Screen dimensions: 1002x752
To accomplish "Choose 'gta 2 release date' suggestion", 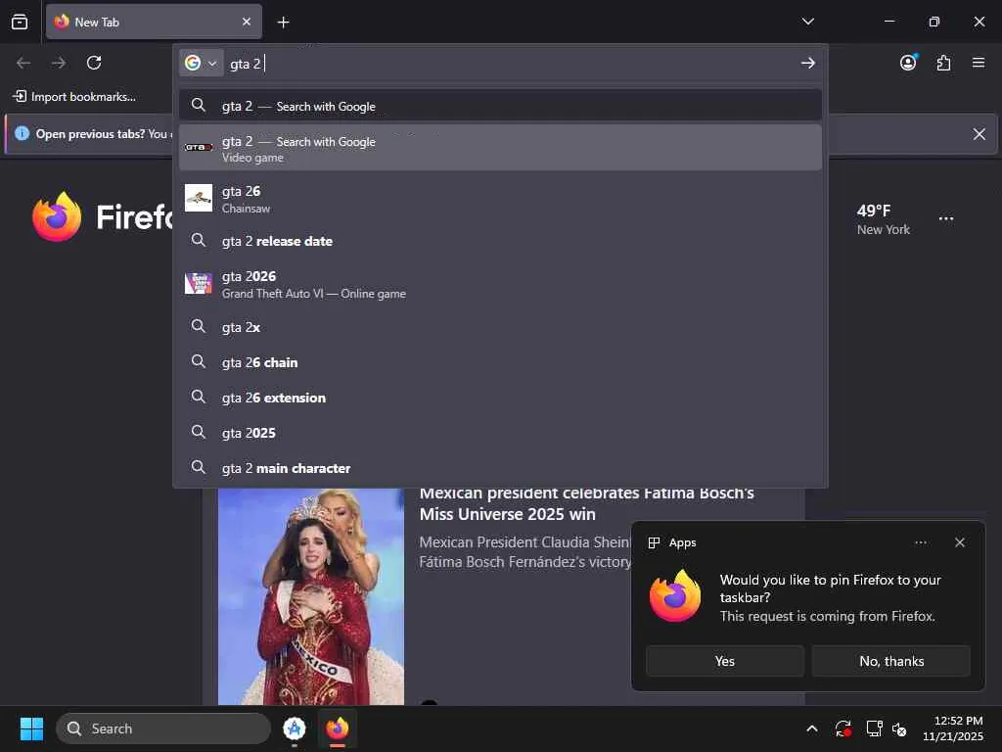I will 500,241.
